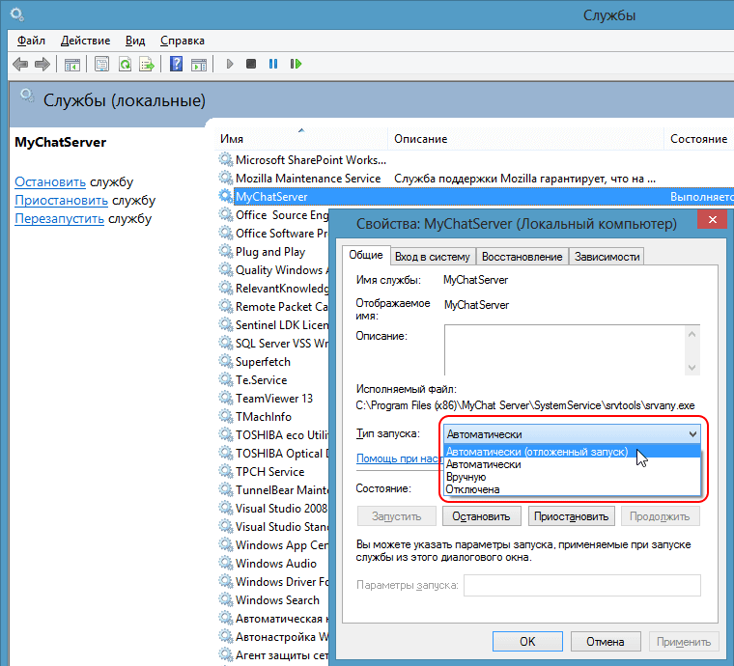Choose 'Отключена' in the startup type list
734x666 pixels.
click(473, 489)
